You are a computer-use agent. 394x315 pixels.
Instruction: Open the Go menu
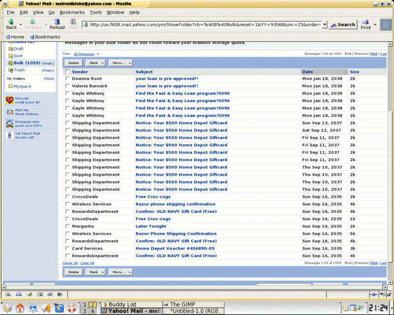point(52,12)
